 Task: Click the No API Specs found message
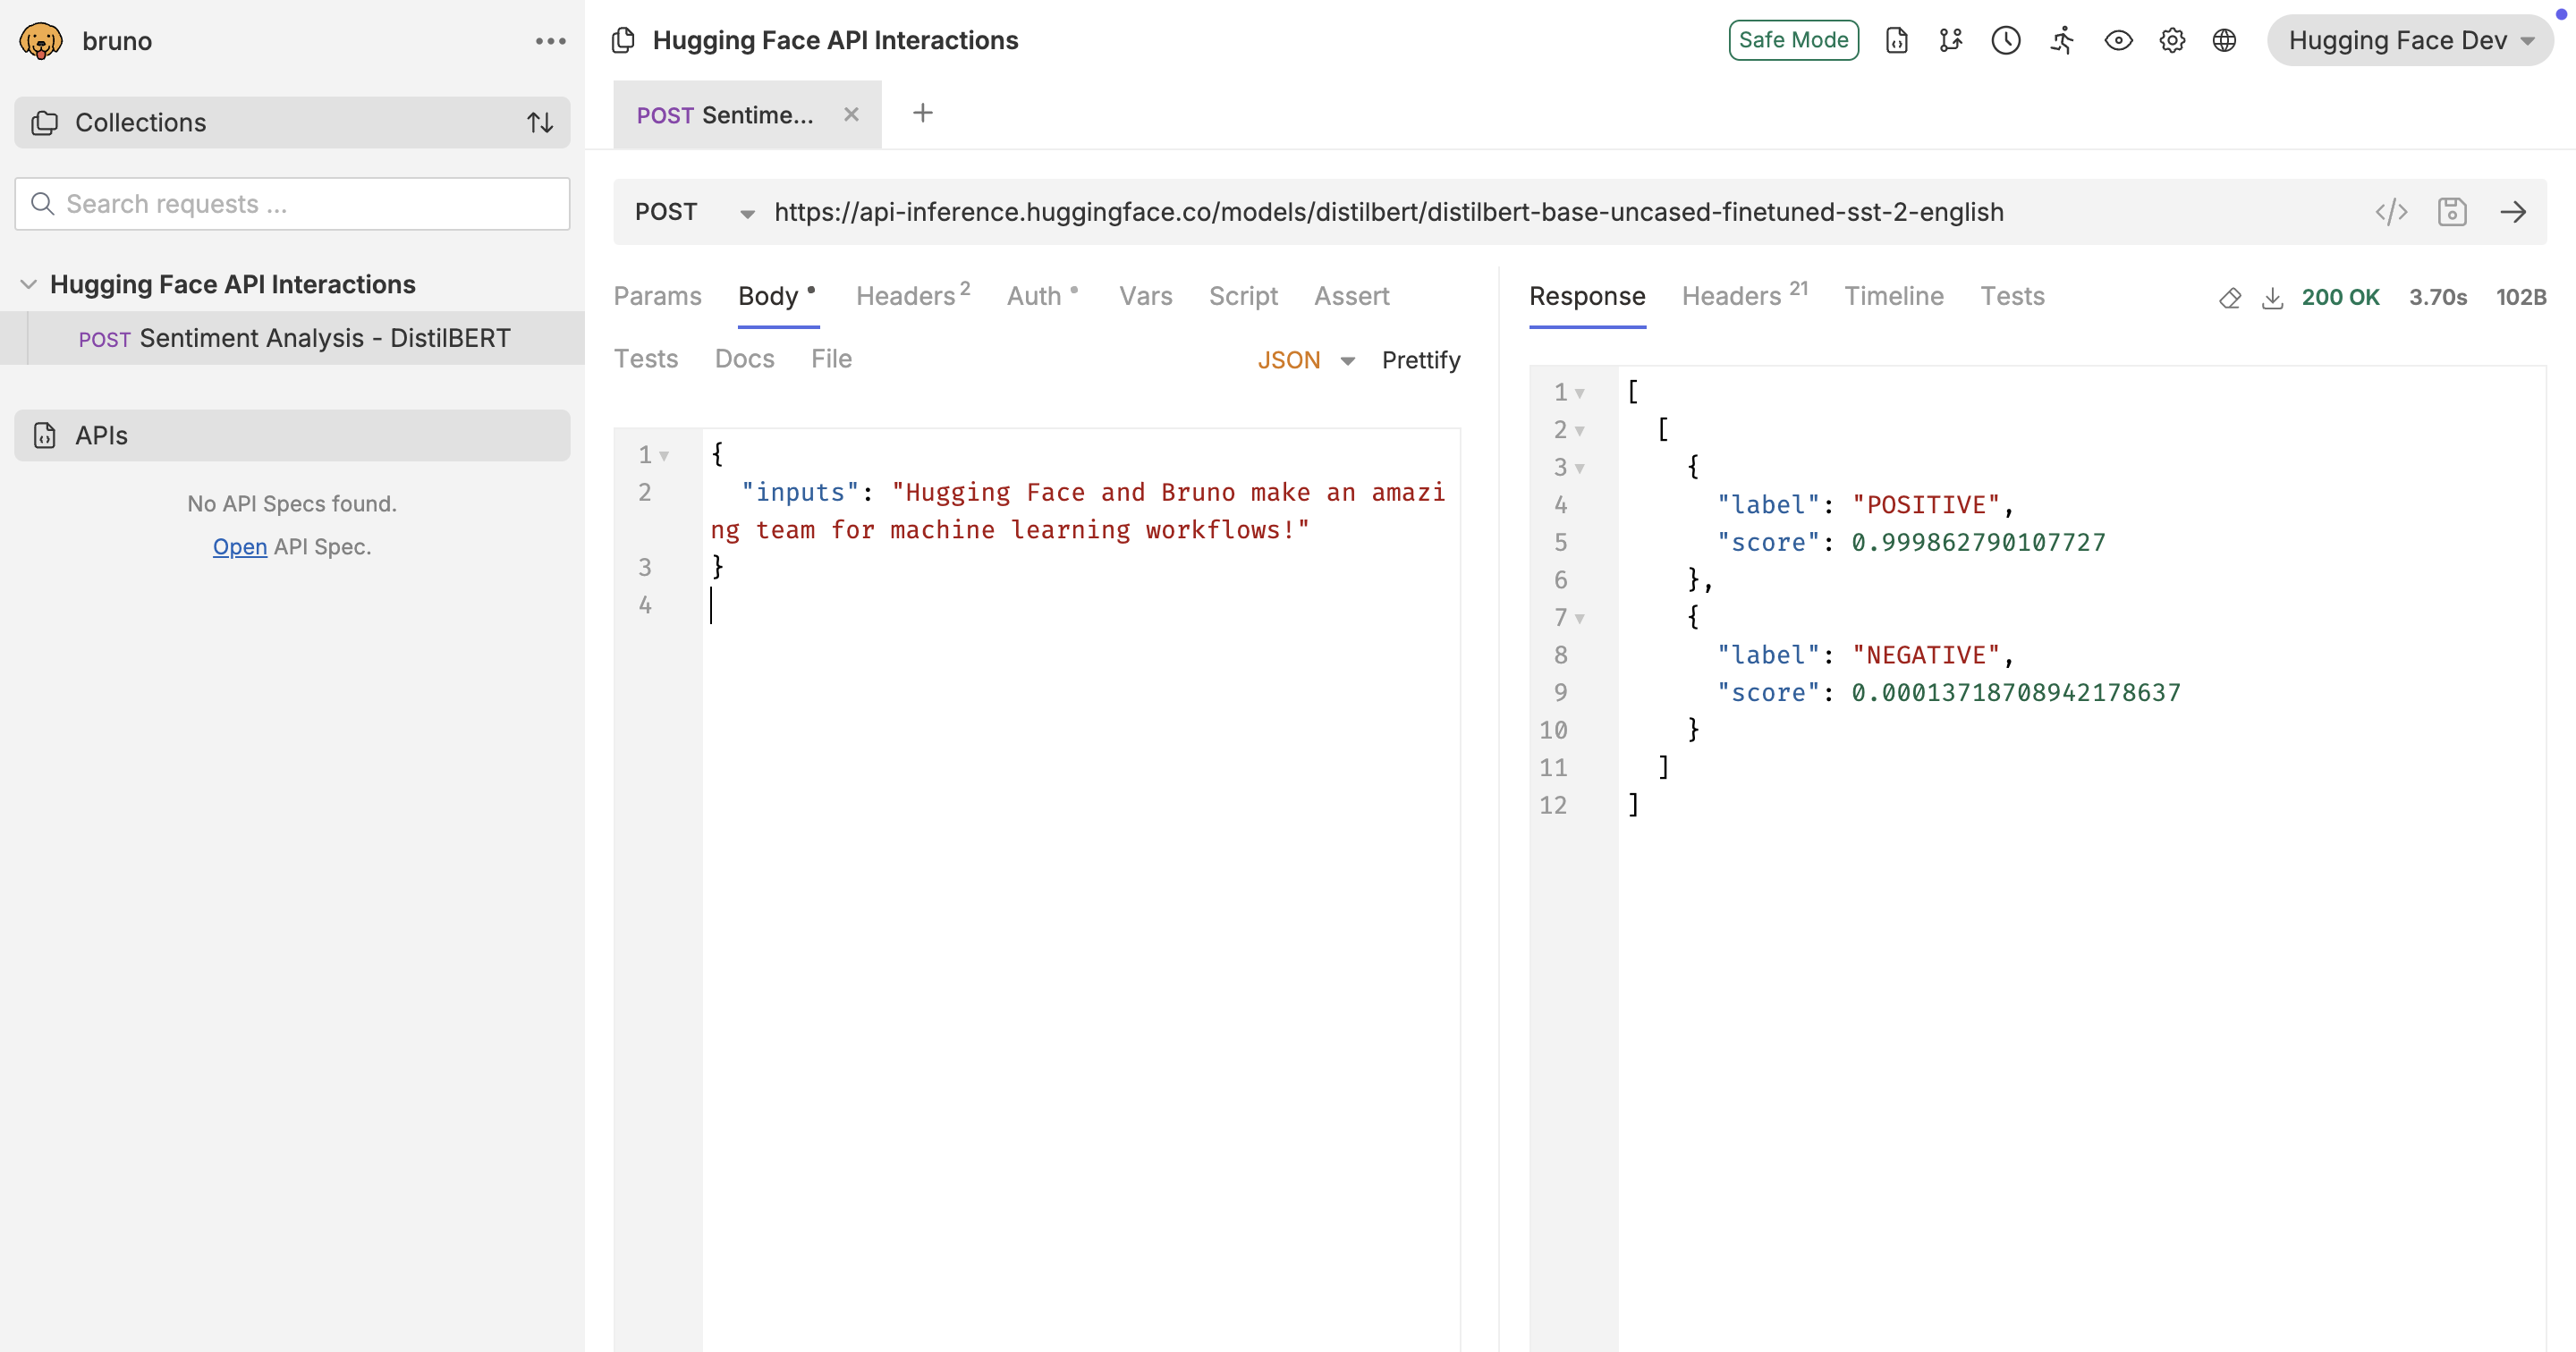coord(292,504)
